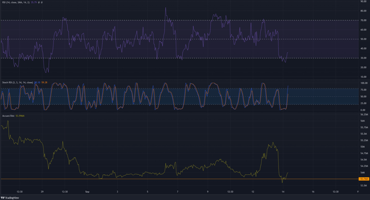Click the RSI value 35.79 in legend
The height and width of the screenshot is (200, 370).
pyautogui.click(x=34, y=3)
